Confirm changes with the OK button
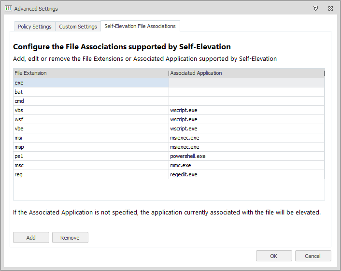Screen dimensions: 341x271 274,256
